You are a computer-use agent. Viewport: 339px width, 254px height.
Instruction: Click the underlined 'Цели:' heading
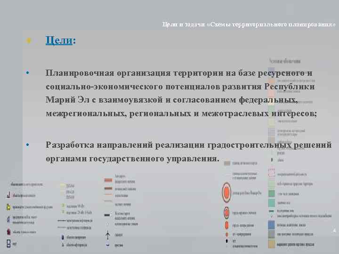tap(61, 40)
